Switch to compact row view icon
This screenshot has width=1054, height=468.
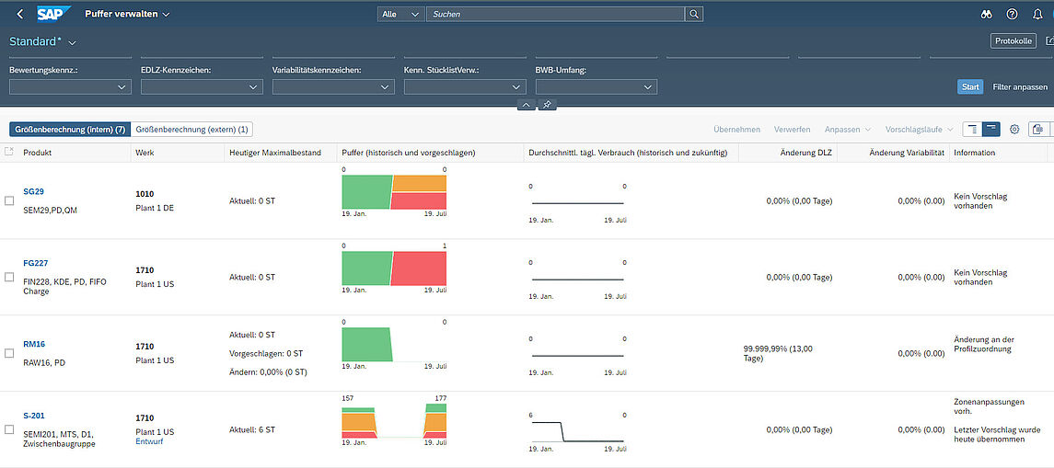972,130
